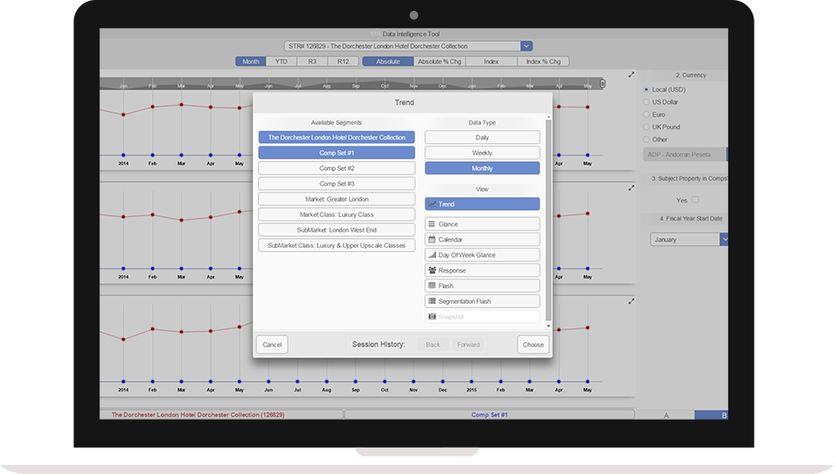
Task: Select Index view mode
Action: (491, 62)
